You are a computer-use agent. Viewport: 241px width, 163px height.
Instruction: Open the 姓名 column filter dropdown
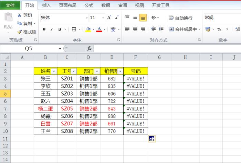pos(54,71)
